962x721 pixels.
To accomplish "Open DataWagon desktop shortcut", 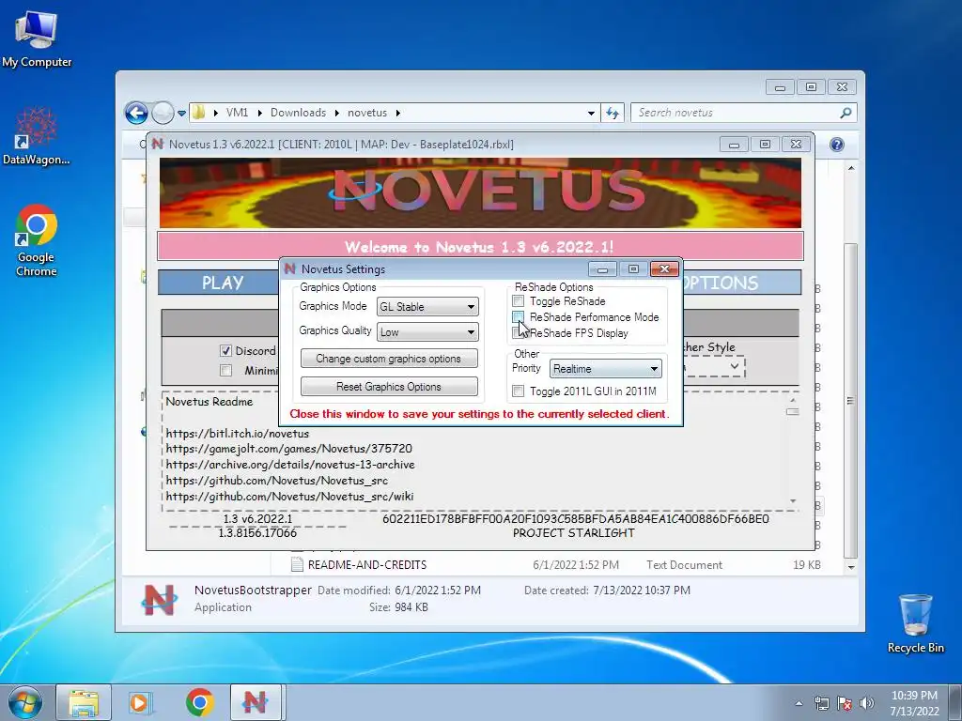I will tap(36, 135).
